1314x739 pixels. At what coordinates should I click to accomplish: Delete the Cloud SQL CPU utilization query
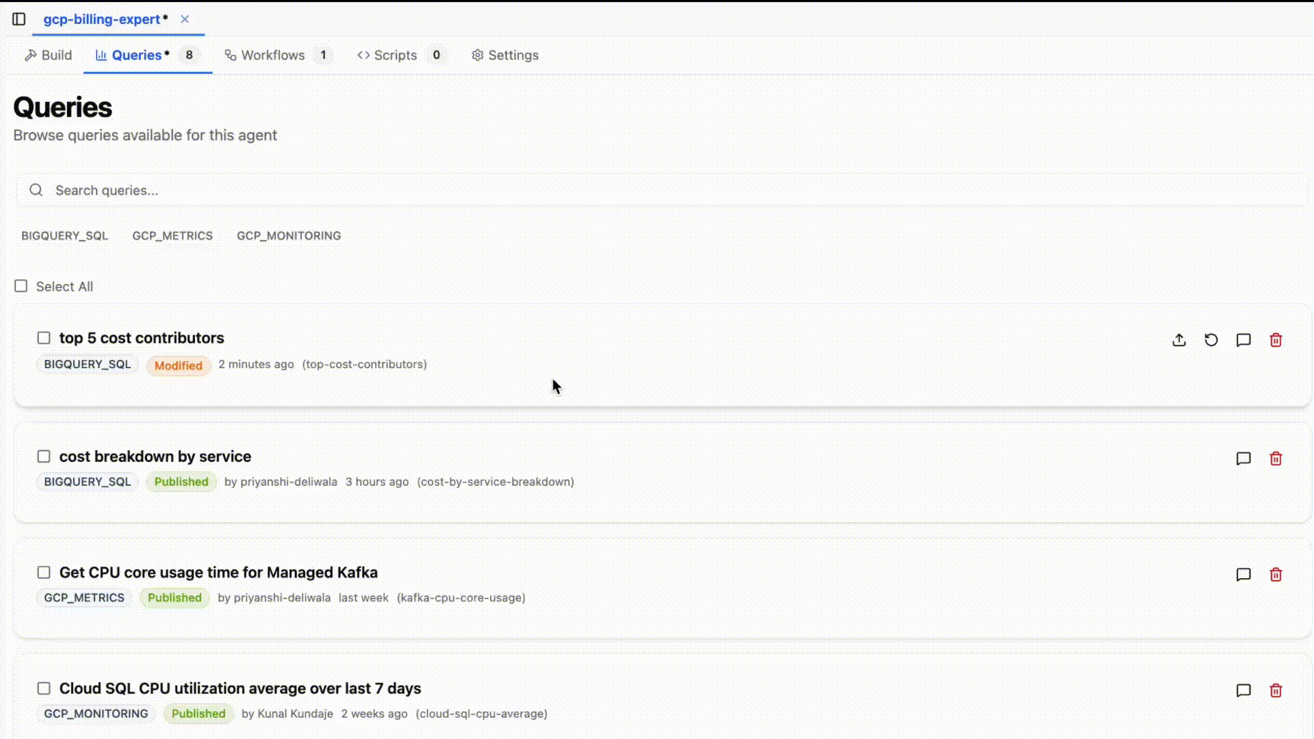(x=1276, y=690)
